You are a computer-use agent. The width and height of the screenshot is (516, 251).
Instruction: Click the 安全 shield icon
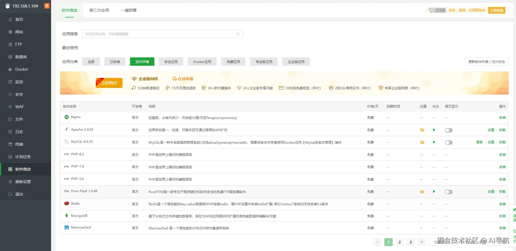pos(10,94)
